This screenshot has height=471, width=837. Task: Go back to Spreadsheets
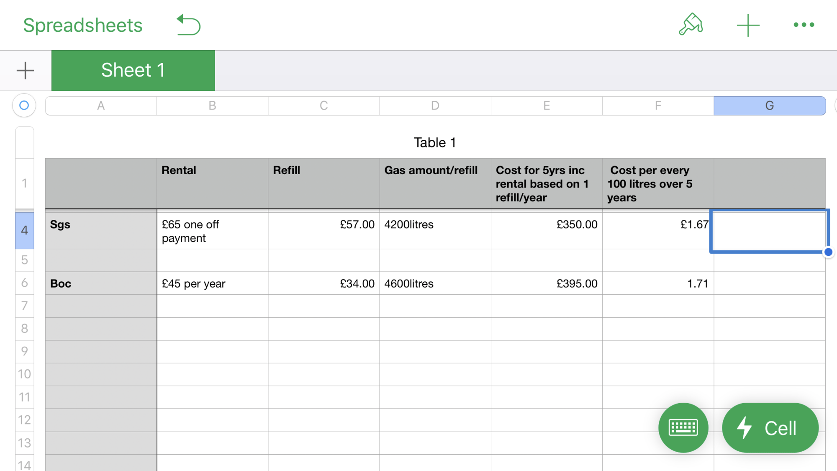(83, 25)
